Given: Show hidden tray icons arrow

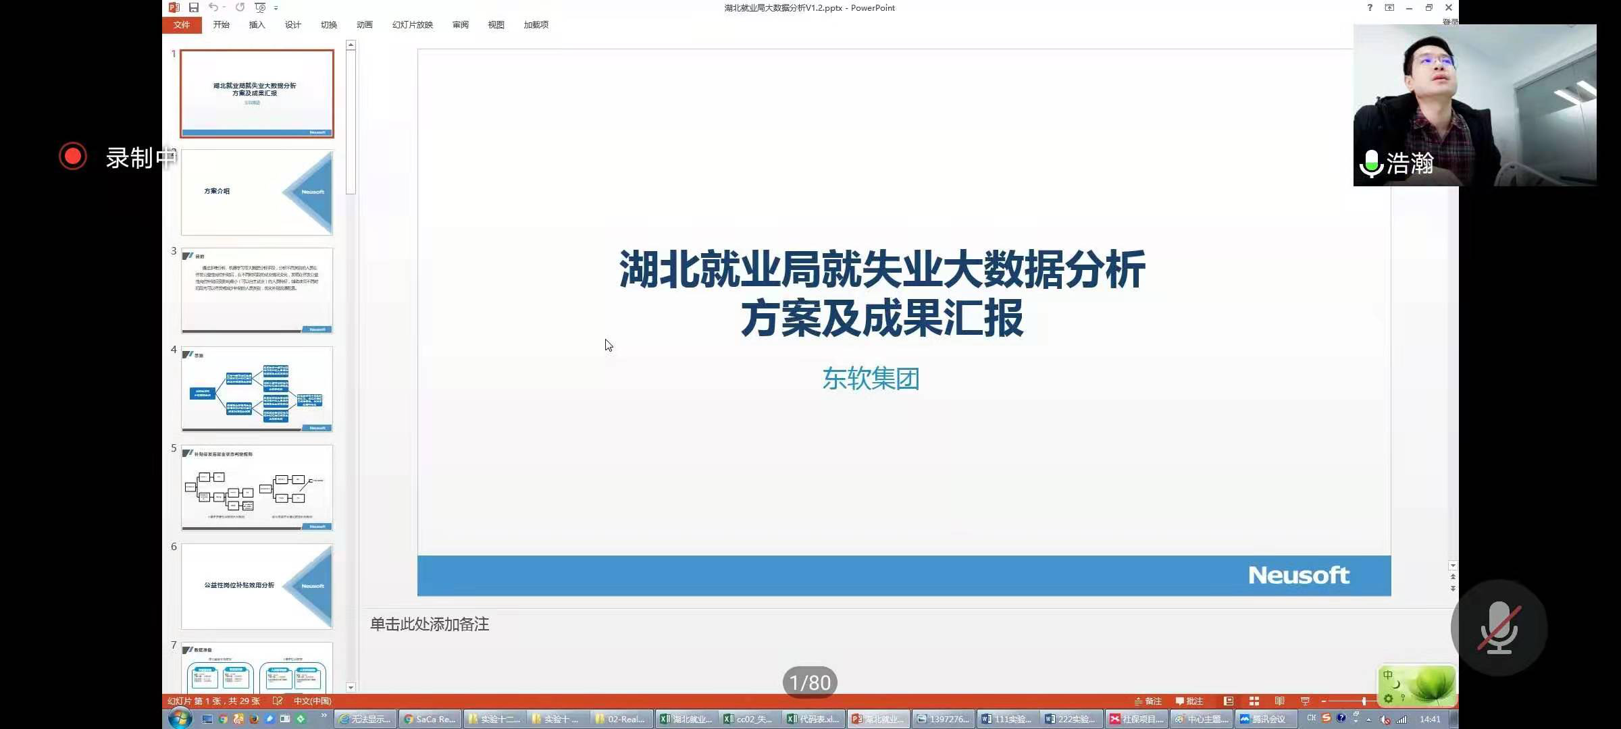Looking at the screenshot, I should point(1369,720).
